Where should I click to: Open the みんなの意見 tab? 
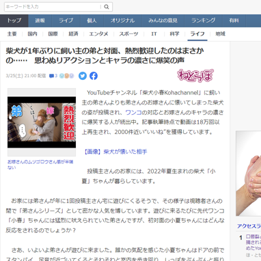(163, 20)
